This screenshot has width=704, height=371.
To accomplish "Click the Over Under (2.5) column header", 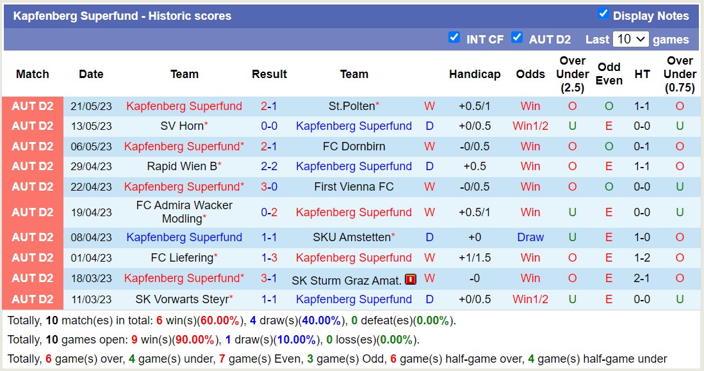I will [x=572, y=74].
